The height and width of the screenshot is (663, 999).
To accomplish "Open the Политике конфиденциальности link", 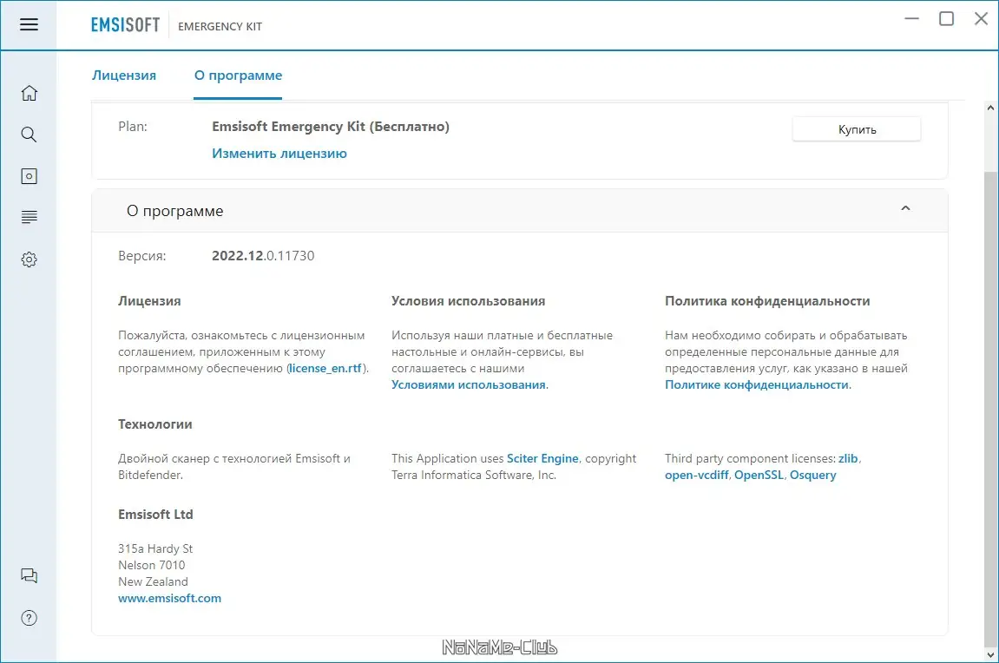I will [757, 384].
